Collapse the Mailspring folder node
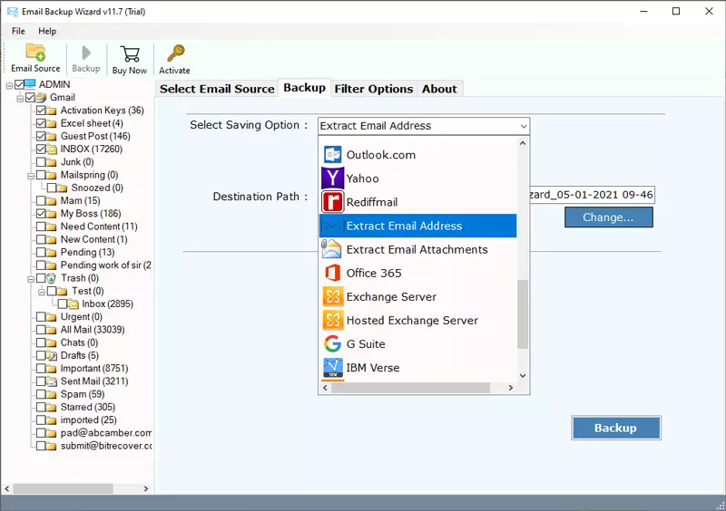Screen dimensions: 726x511 (31, 176)
